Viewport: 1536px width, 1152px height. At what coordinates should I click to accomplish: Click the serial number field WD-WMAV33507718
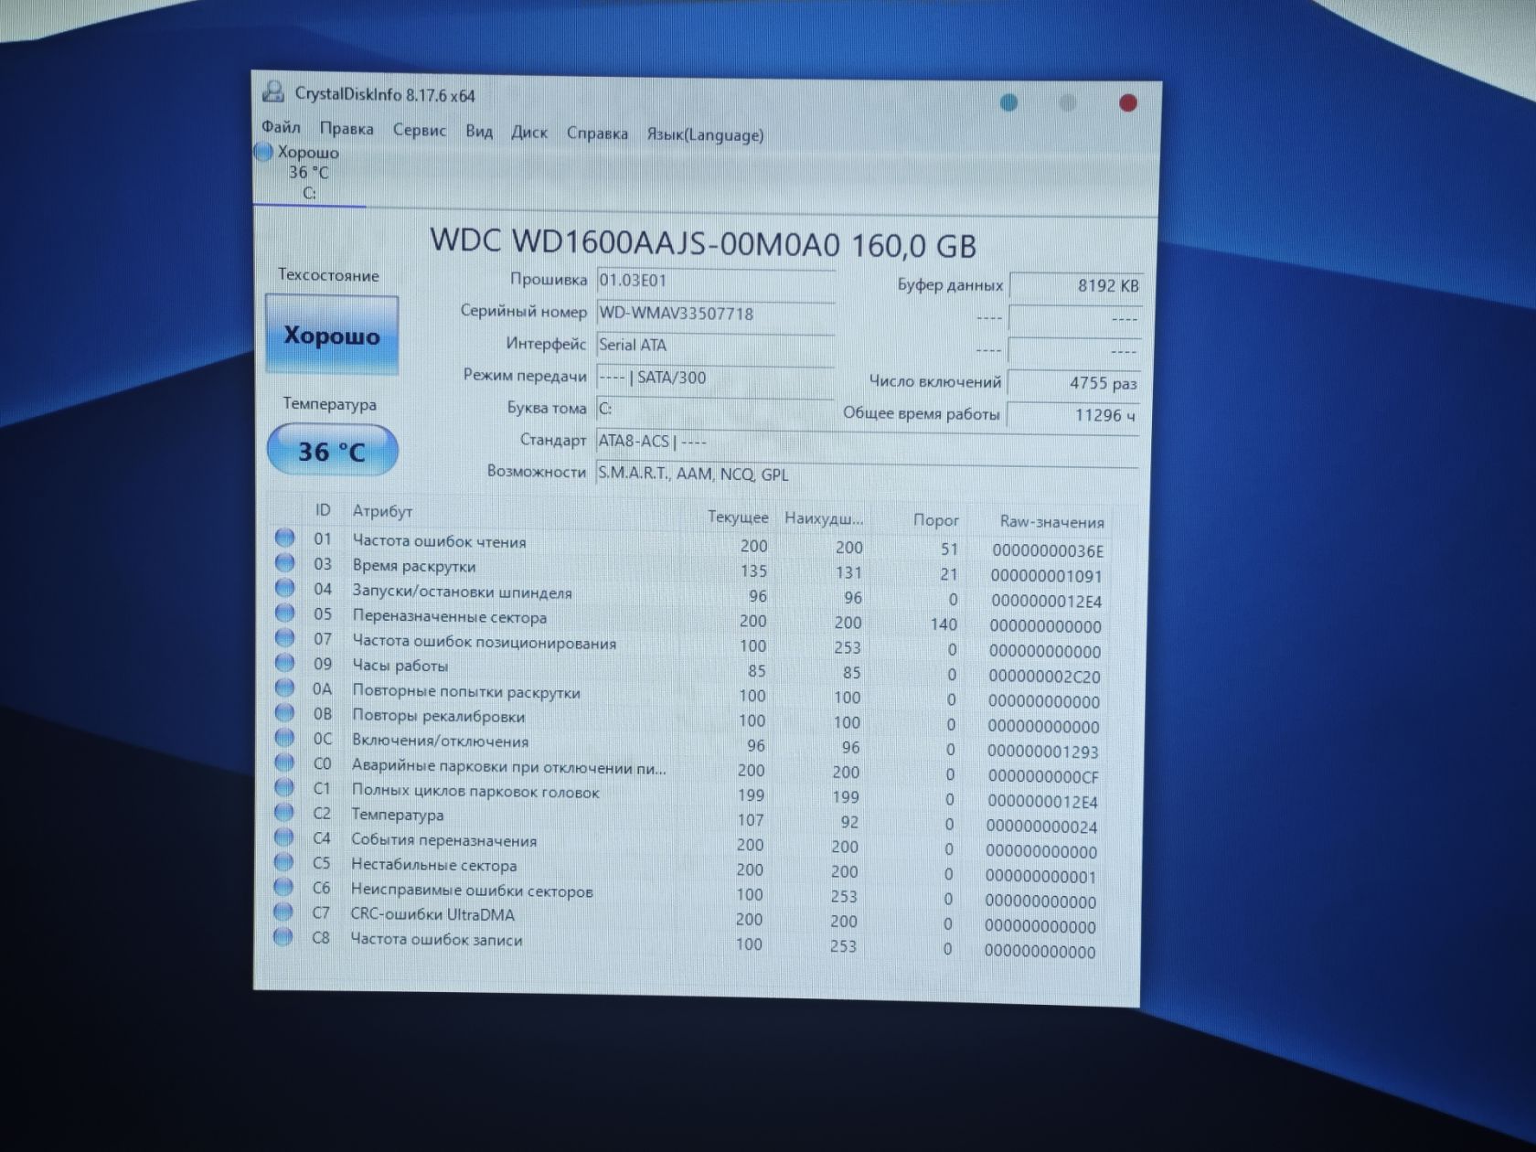tap(715, 314)
